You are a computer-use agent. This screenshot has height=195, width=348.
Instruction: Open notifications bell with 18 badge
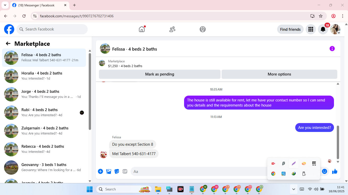tap(323, 29)
